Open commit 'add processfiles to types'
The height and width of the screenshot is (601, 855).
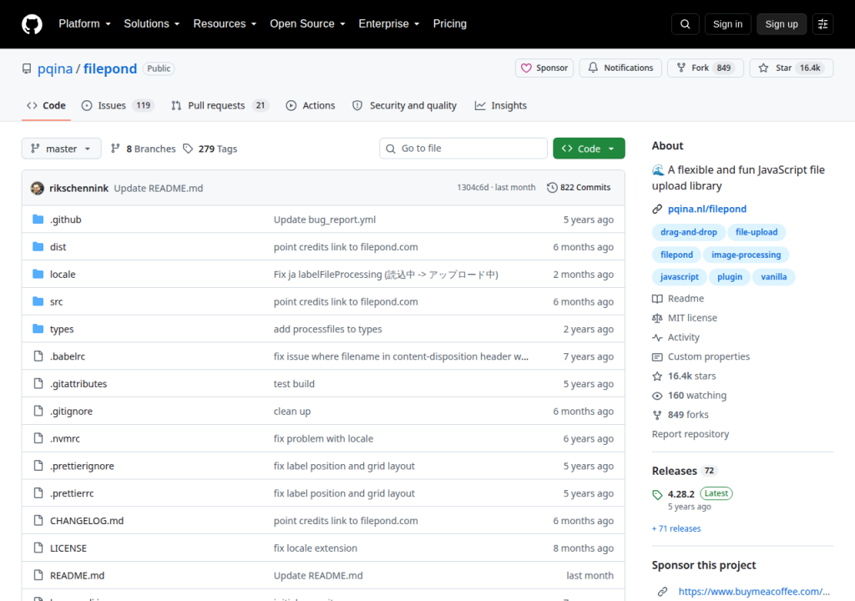coord(327,330)
